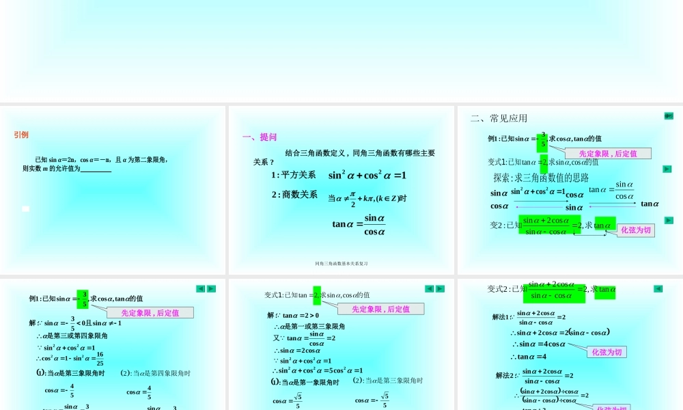Click the line 已知 sin α=2m, cos α=-m
683x410 pixels.
pyautogui.click(x=101, y=160)
